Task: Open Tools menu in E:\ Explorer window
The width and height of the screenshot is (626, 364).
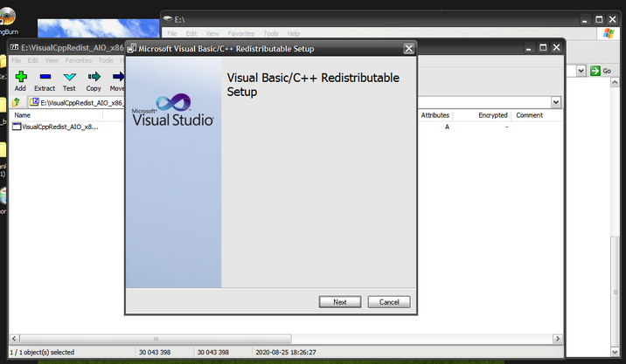Action: click(x=271, y=33)
